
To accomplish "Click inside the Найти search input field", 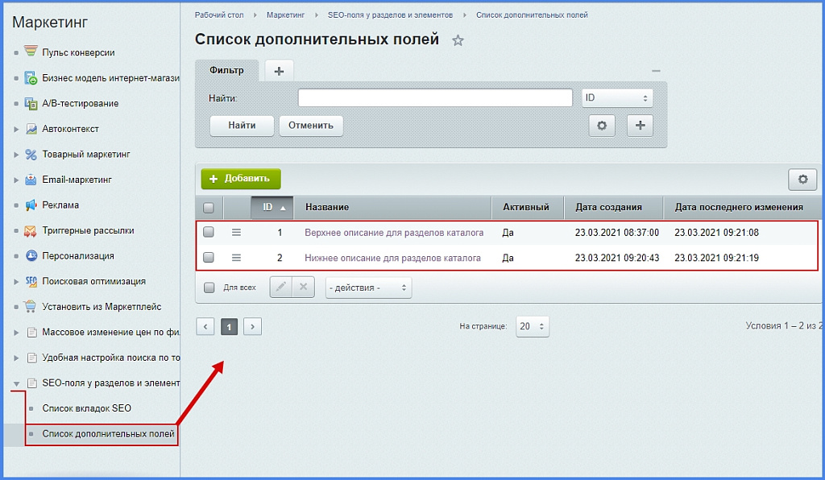I will [435, 97].
